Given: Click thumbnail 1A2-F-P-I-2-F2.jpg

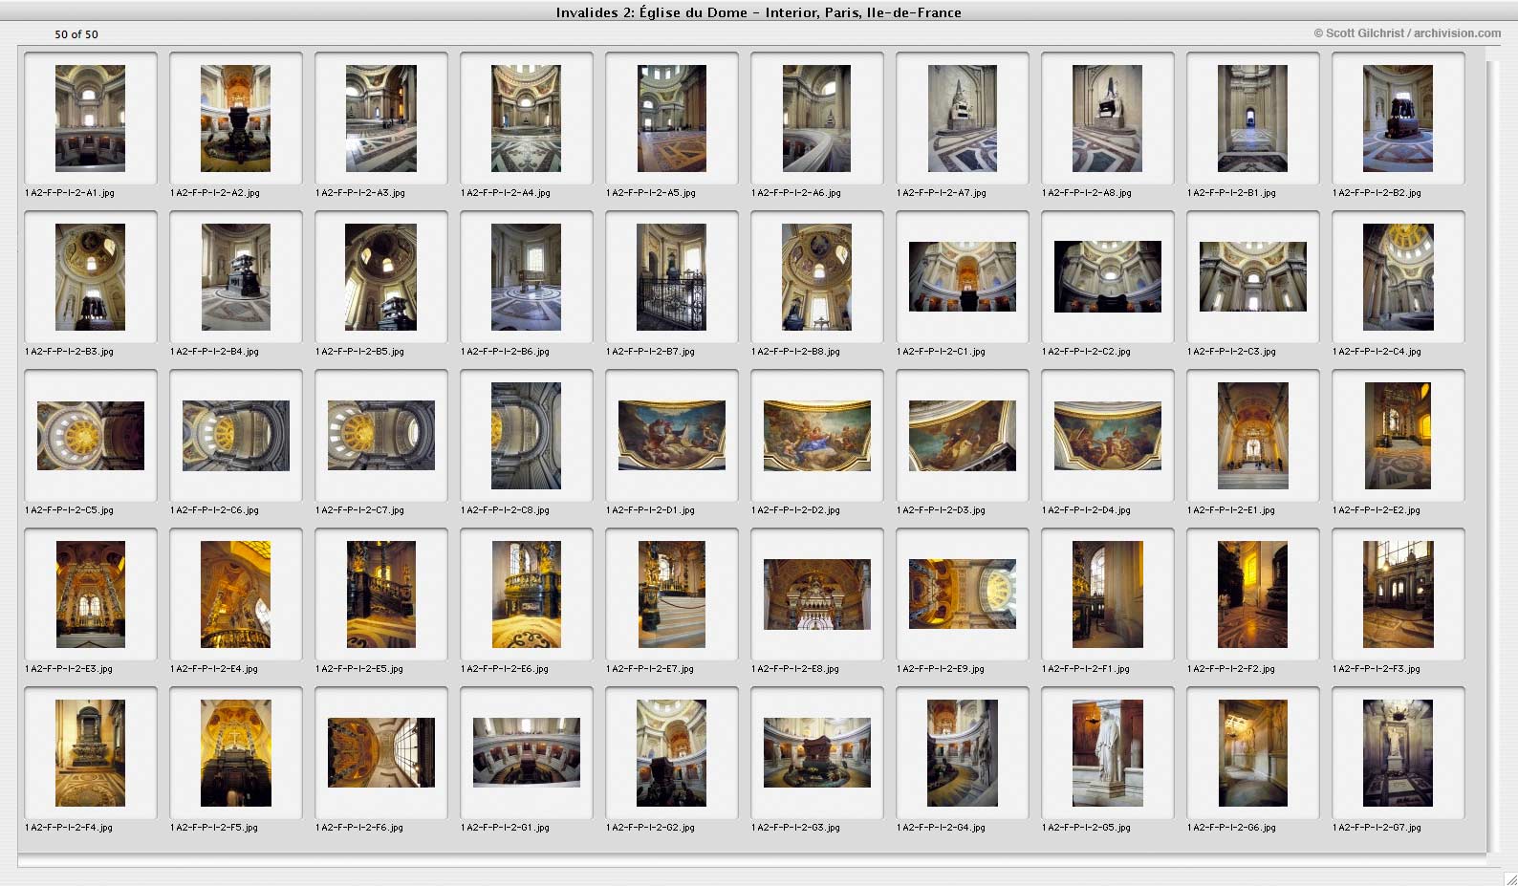Looking at the screenshot, I should point(1253,594).
